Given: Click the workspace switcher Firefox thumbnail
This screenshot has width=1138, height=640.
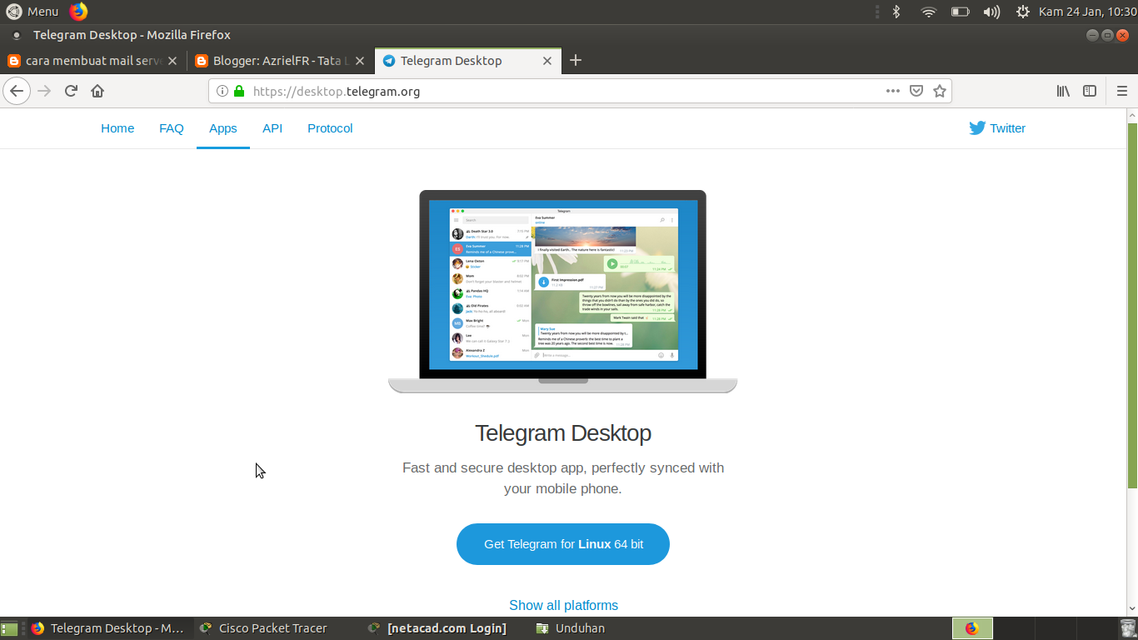Looking at the screenshot, I should tap(972, 628).
